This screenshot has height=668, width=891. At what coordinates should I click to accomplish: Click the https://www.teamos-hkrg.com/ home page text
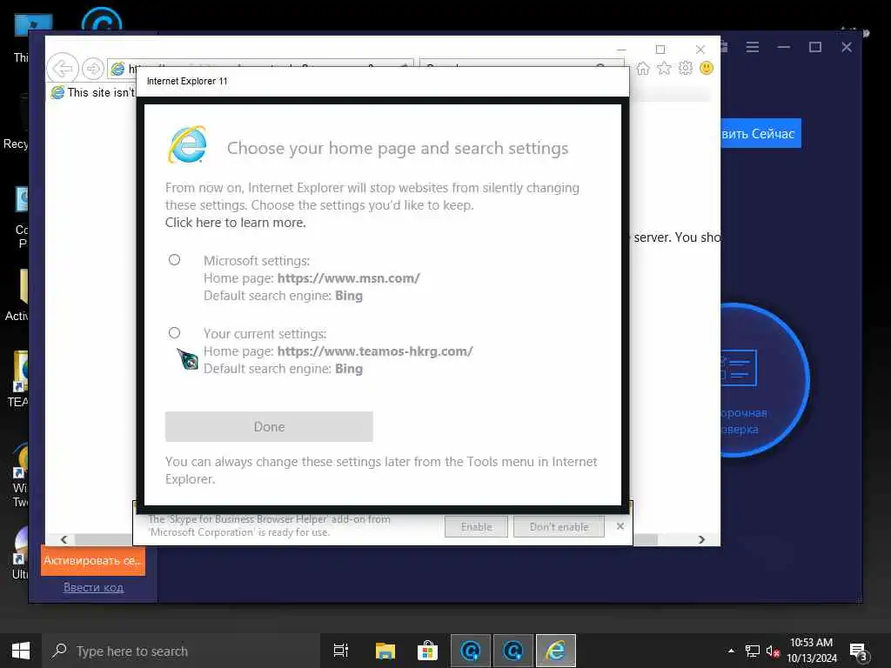[x=375, y=351]
